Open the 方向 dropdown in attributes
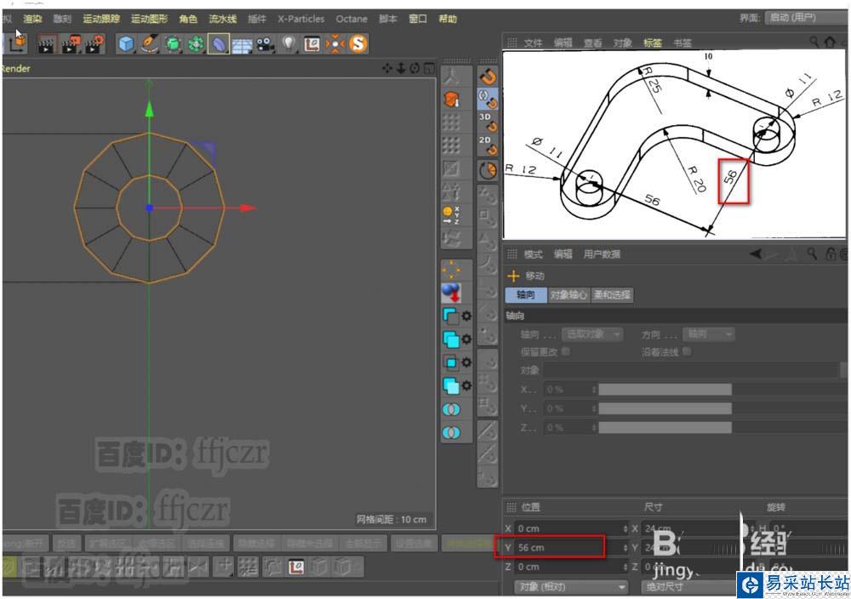This screenshot has height=599, width=851. [x=709, y=334]
